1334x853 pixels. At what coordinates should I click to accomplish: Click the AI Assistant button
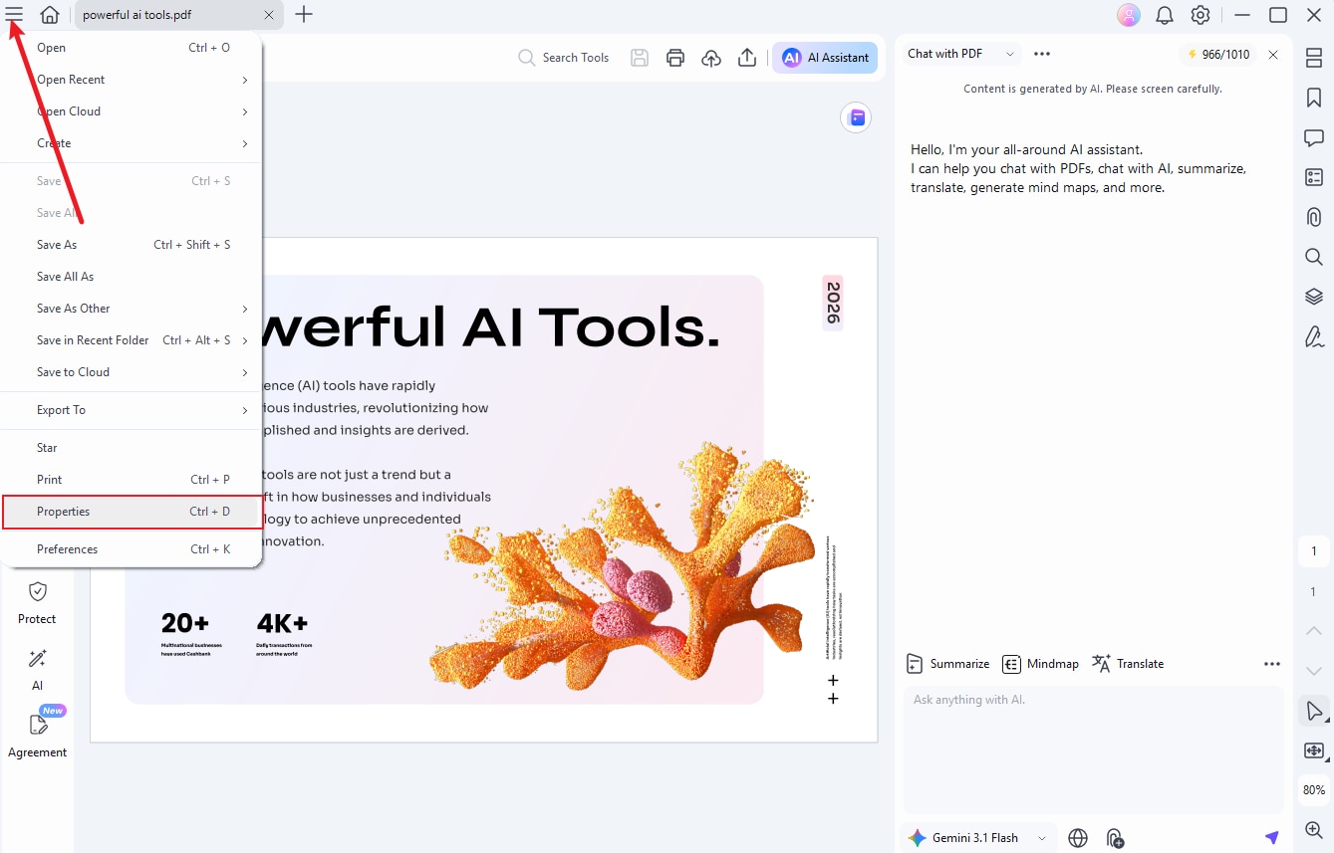[x=826, y=58]
